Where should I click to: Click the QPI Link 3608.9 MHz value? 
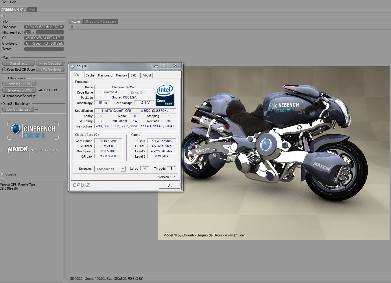(108, 156)
